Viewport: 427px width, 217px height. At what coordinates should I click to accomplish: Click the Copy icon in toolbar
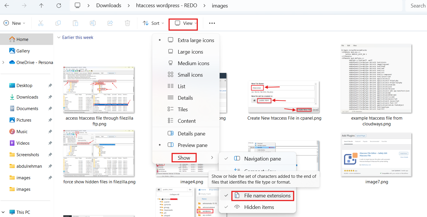[58, 23]
